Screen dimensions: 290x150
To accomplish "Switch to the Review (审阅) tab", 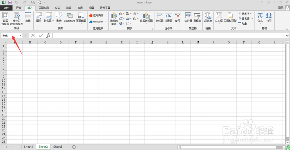I will click(x=80, y=8).
